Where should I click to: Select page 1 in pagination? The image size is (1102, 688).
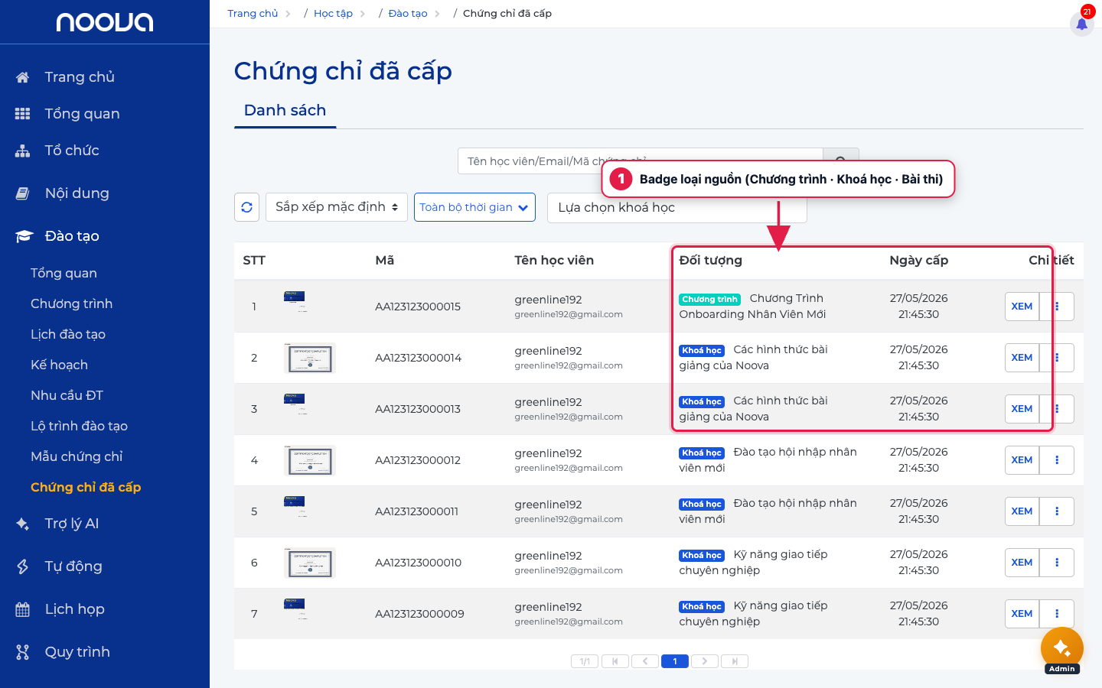point(675,661)
